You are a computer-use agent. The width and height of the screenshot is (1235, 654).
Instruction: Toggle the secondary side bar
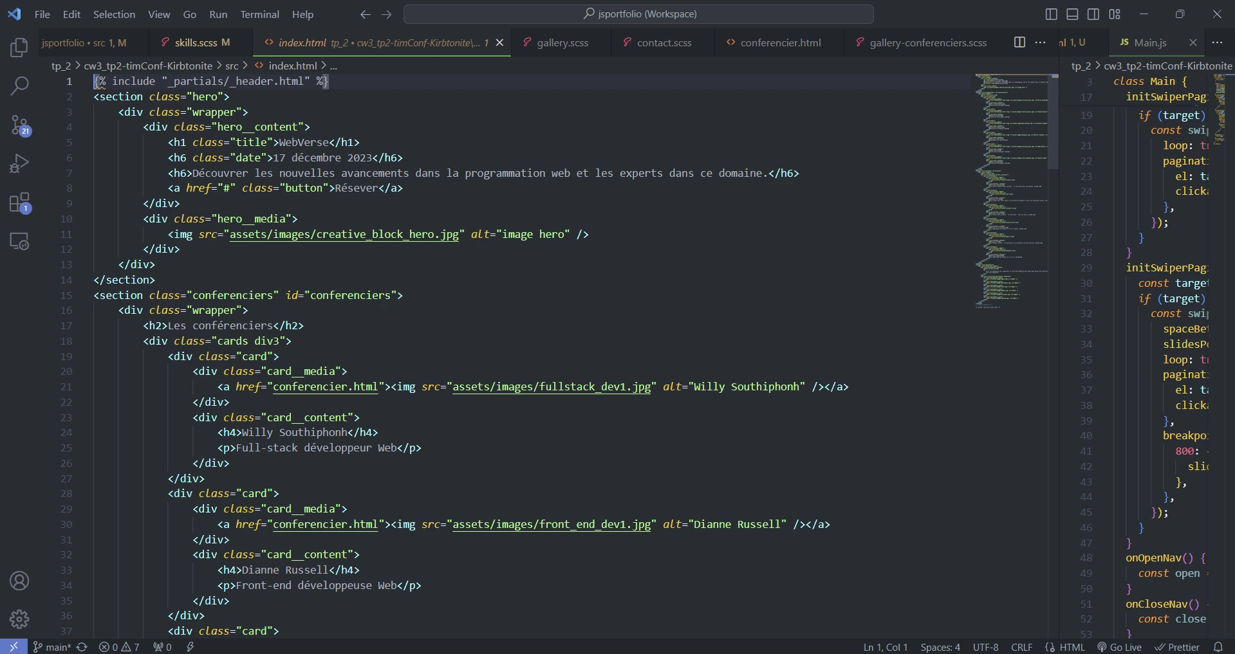(1093, 14)
